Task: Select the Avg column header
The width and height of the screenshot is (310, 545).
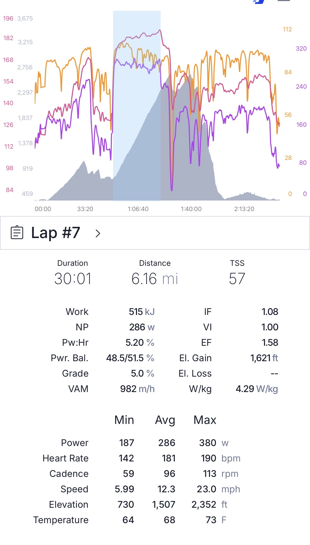Action: pyautogui.click(x=165, y=420)
